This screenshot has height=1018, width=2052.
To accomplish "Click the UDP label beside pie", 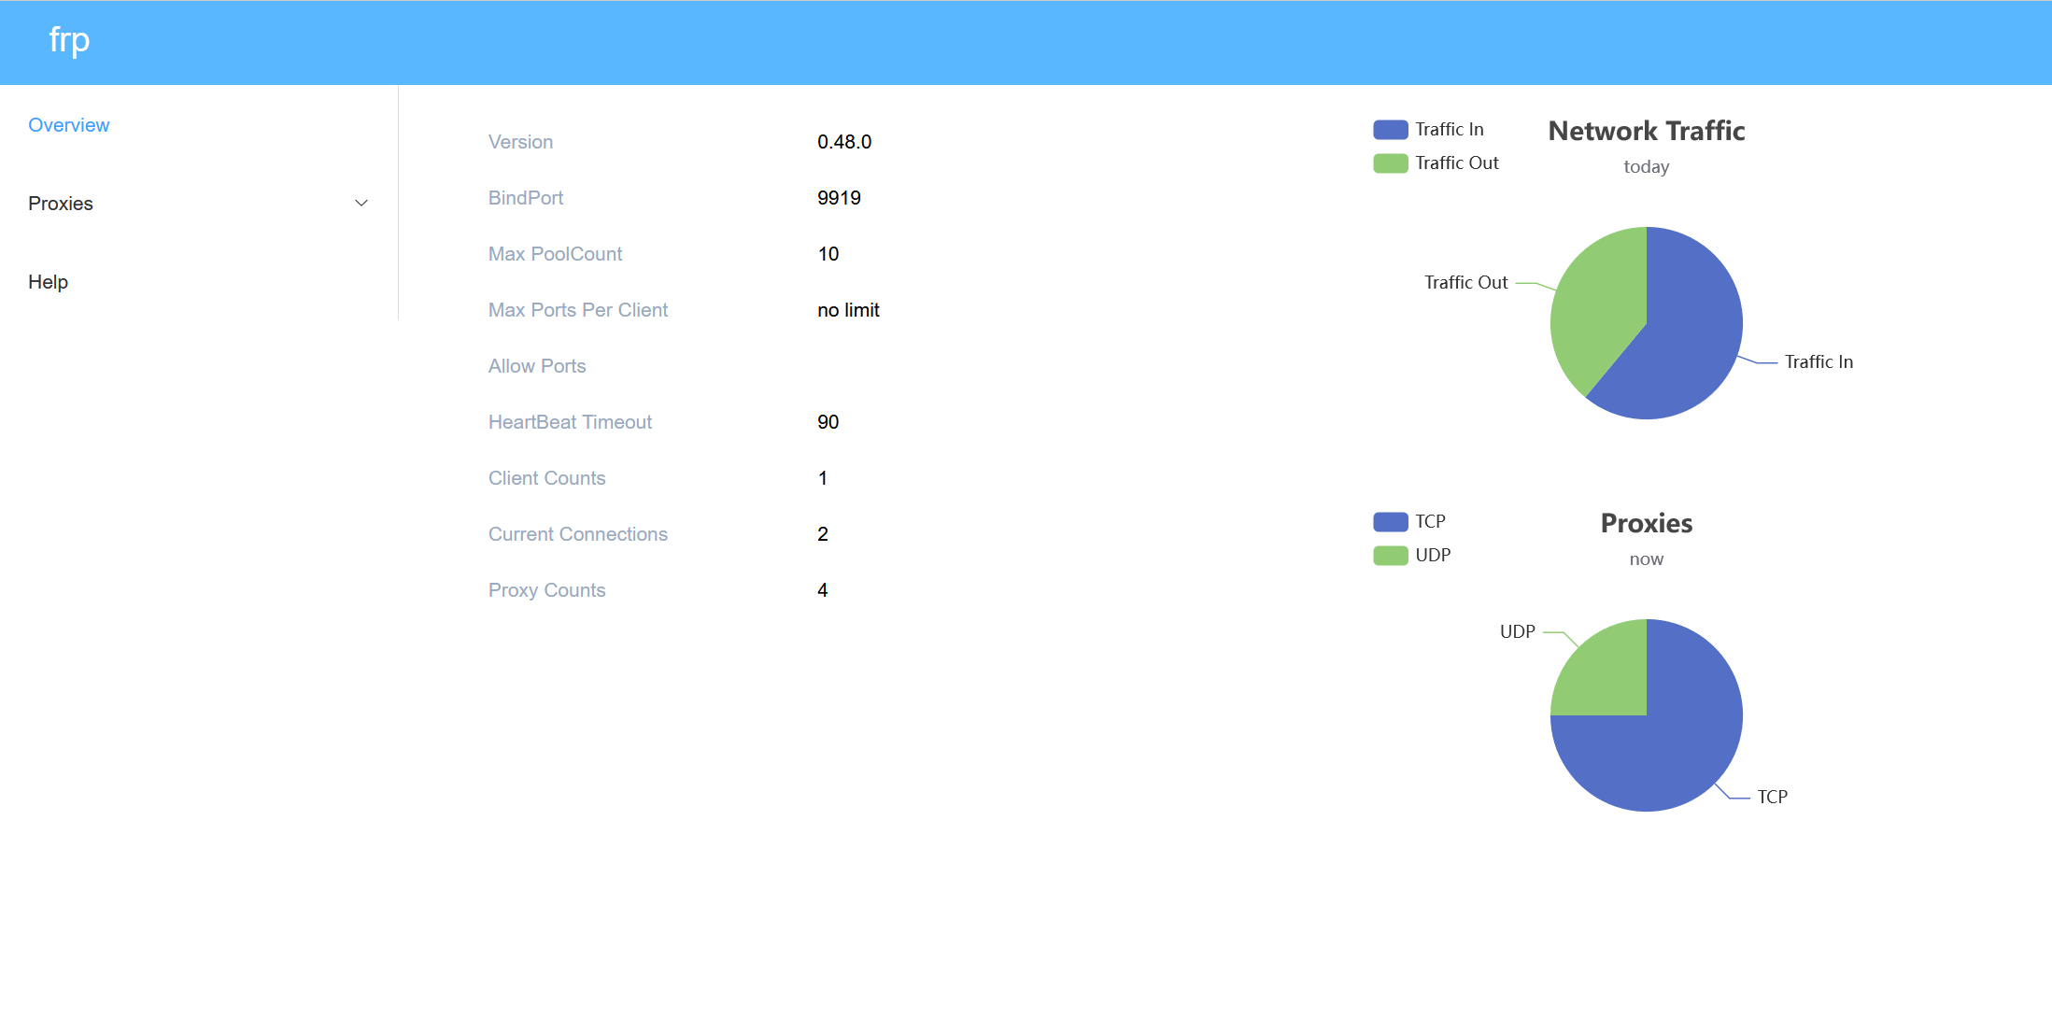I will tap(1517, 632).
